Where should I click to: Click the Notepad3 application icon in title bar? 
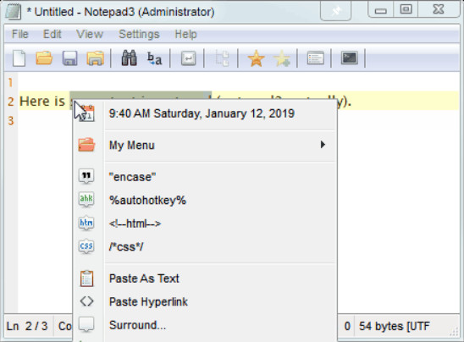(x=14, y=12)
